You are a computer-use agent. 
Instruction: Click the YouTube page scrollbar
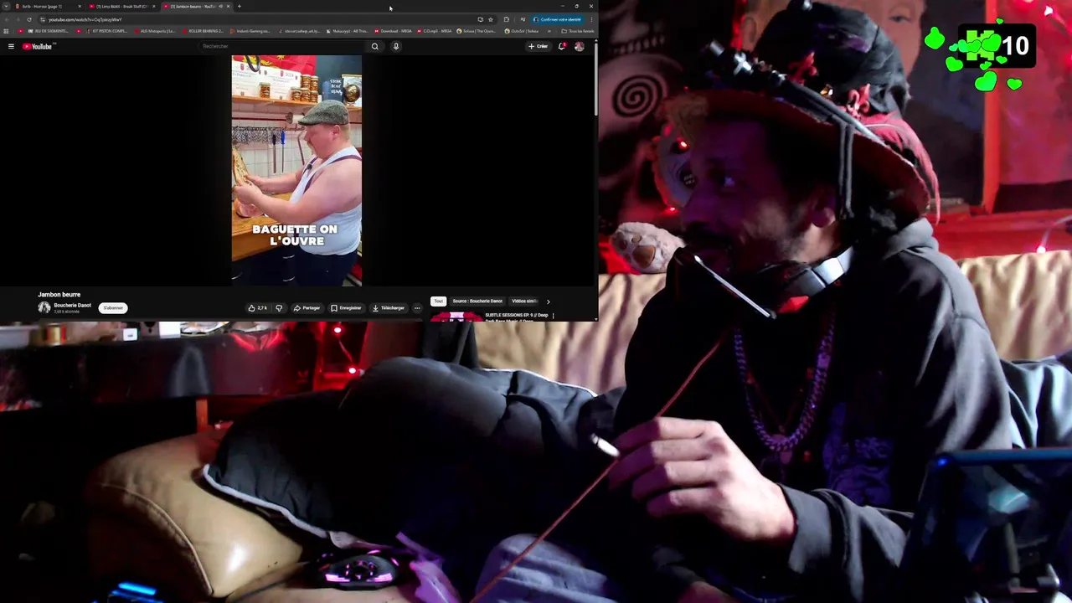click(x=595, y=80)
